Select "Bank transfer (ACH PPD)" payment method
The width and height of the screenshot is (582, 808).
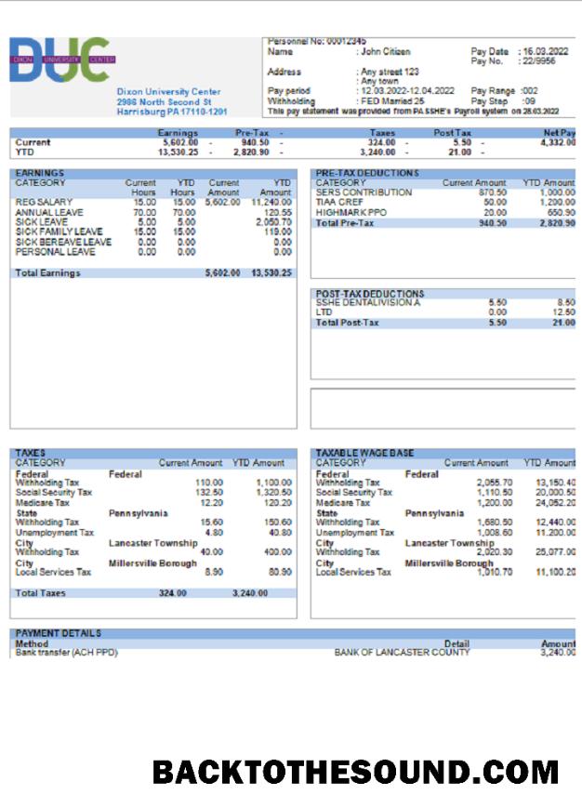(x=66, y=653)
